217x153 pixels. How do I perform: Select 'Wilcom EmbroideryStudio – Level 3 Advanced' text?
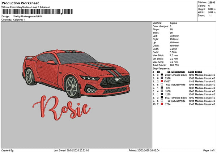tap(26, 7)
